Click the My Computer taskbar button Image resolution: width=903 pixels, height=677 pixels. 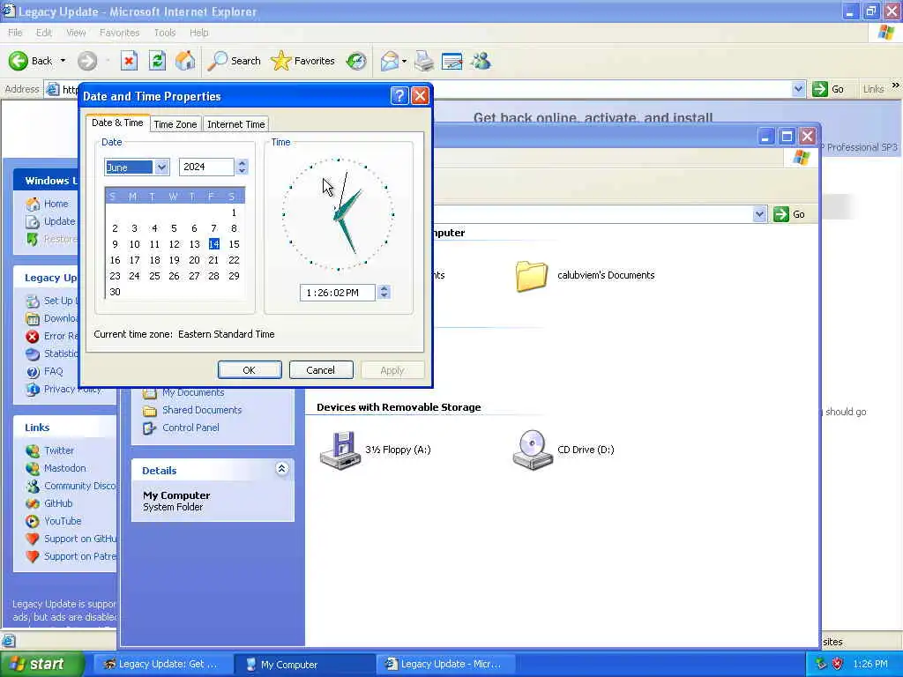pos(305,665)
